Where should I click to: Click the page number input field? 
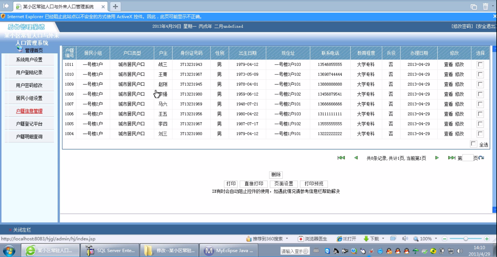(x=468, y=158)
